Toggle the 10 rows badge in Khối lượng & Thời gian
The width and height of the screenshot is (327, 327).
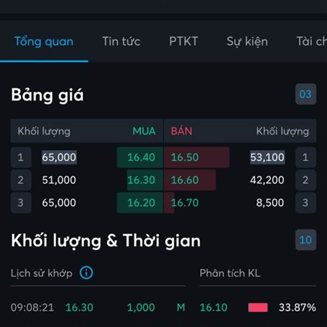click(x=306, y=240)
